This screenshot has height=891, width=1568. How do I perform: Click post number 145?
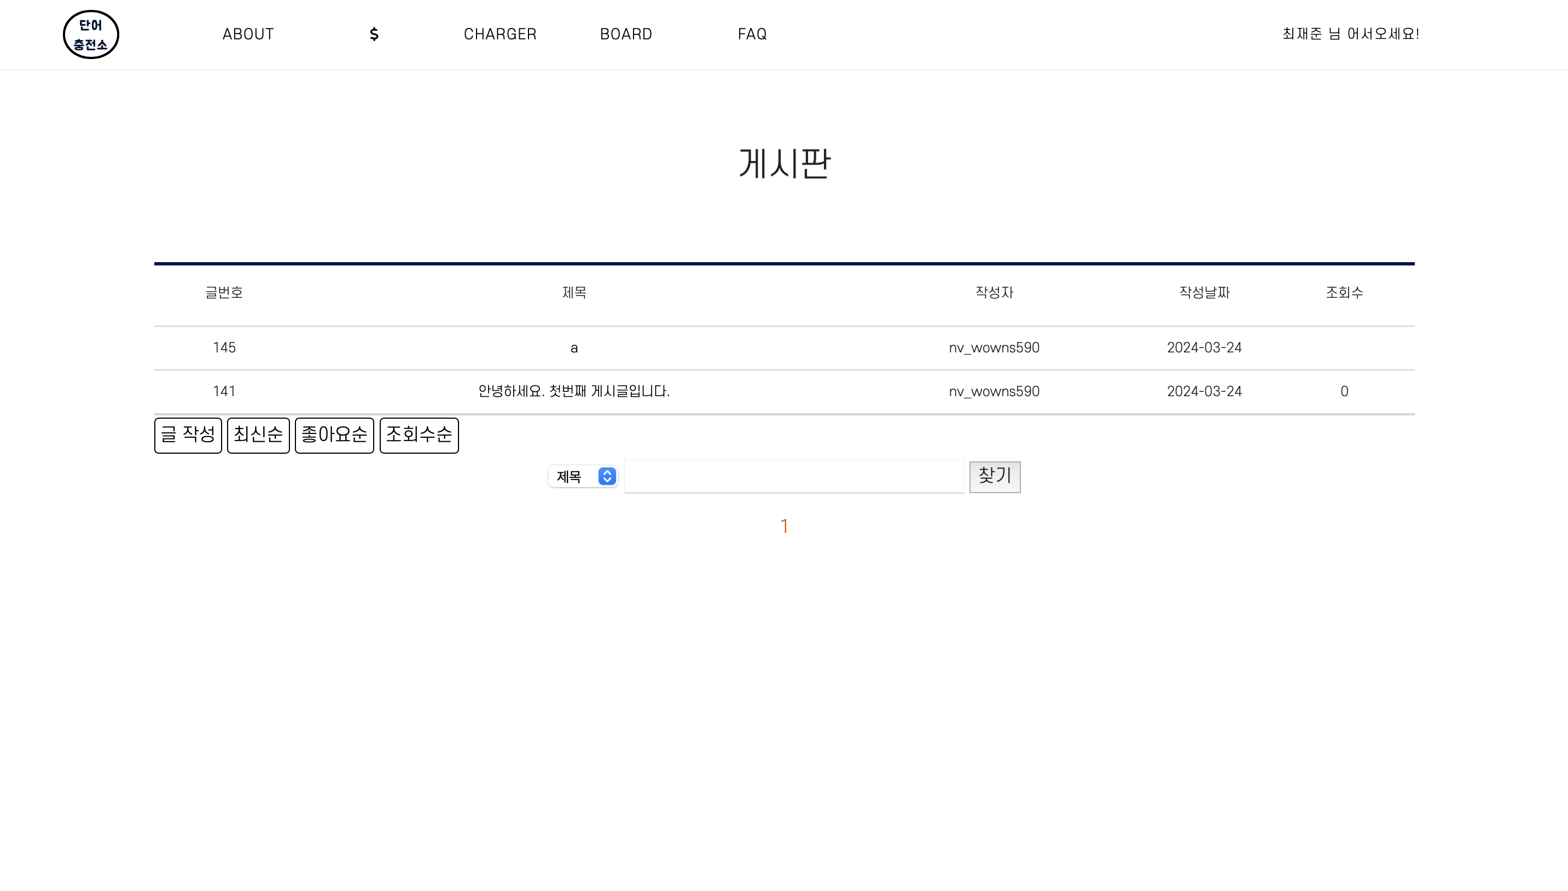pyautogui.click(x=224, y=348)
